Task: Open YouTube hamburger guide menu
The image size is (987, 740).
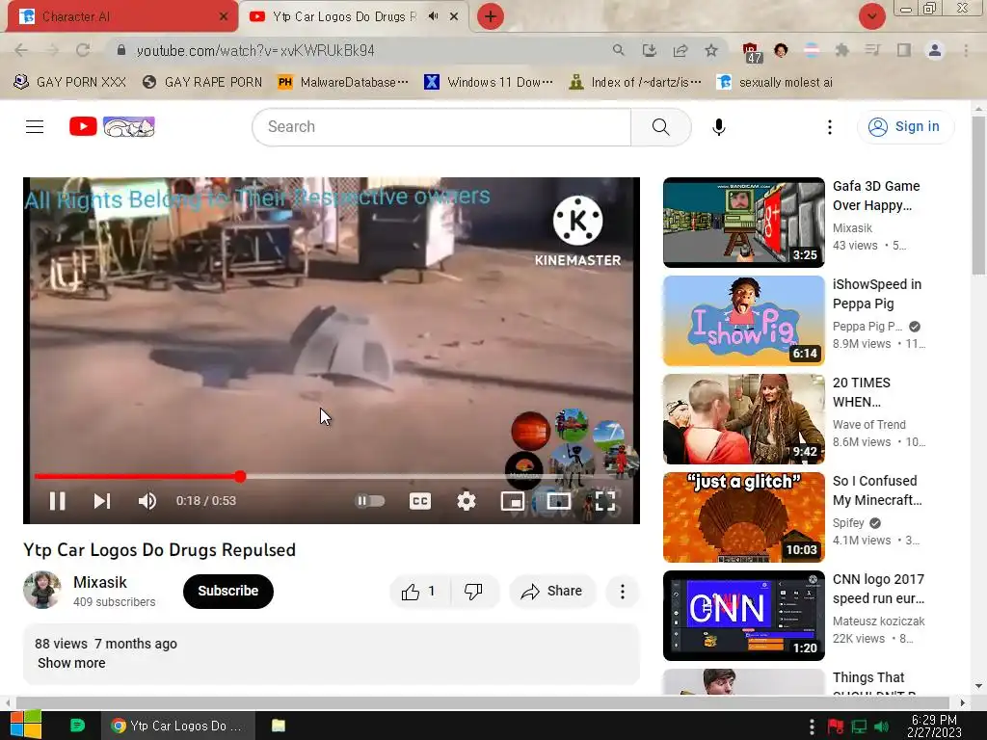Action: coord(35,126)
